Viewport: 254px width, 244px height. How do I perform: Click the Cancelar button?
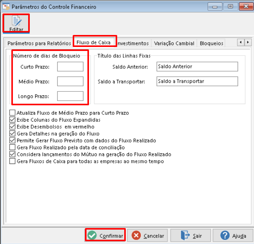147,235
